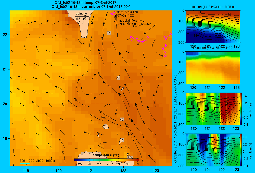Image resolution: width=255 pixels, height=173 pixels.
Task: Click the subtitle 'OM_fc02 10-15m current for 07-Oct-2017 00Z'
Action: pyautogui.click(x=91, y=7)
